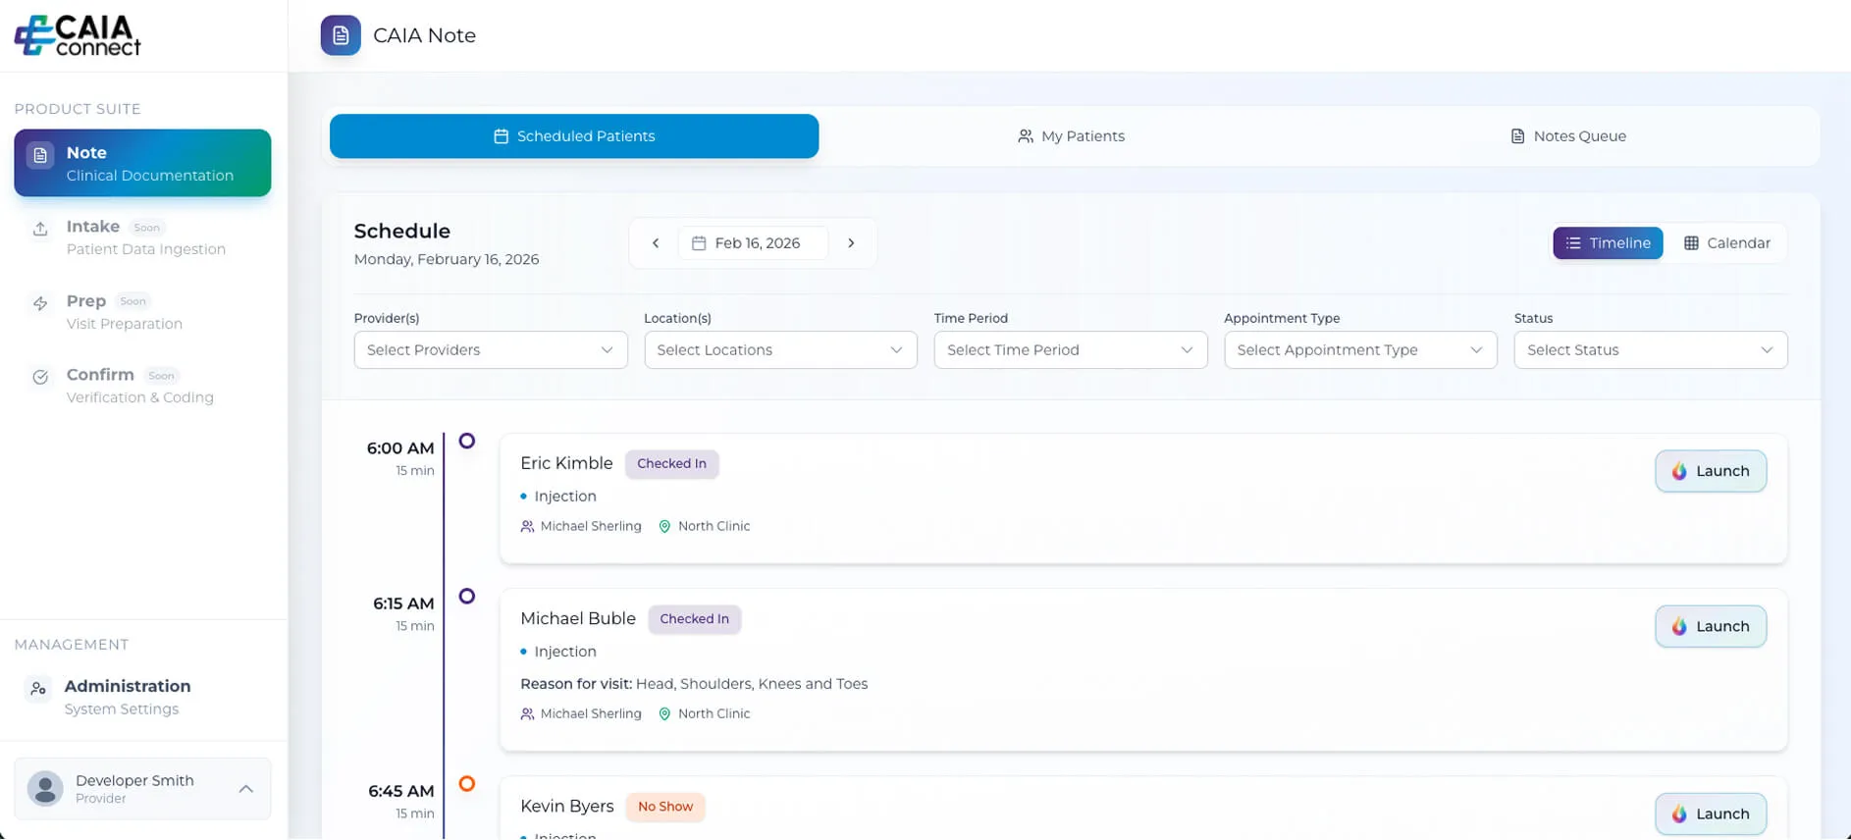Expand the Select Status dropdown
This screenshot has height=840, width=1851.
tap(1650, 350)
